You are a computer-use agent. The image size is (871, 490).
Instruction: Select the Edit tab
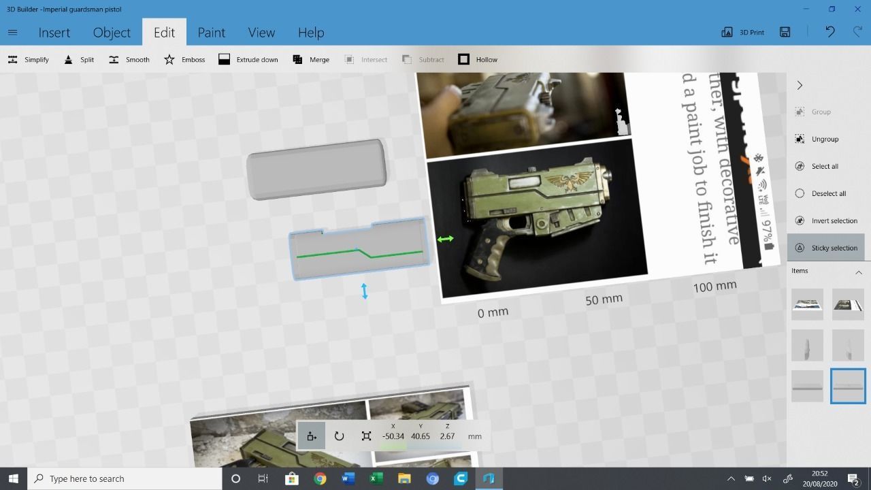pyautogui.click(x=164, y=32)
